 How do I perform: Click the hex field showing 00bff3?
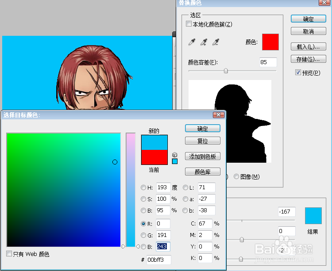tap(159, 260)
